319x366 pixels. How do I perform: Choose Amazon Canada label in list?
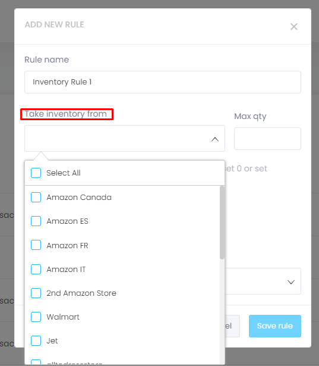79,197
